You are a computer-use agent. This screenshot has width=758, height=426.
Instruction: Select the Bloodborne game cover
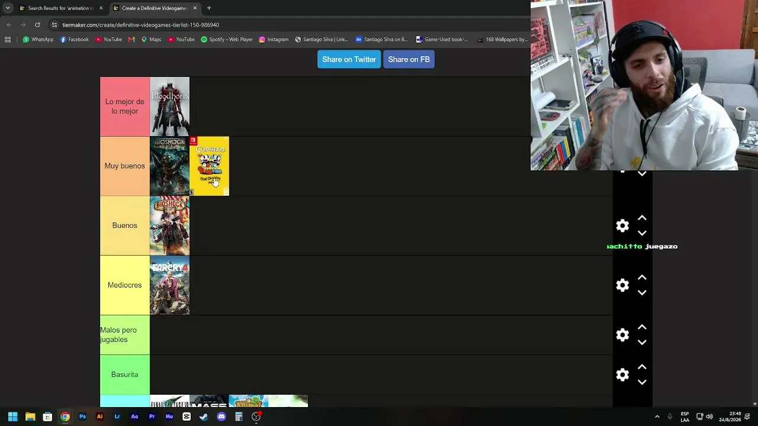[169, 106]
